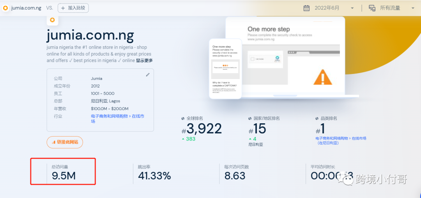Click the founding year value 2012
This screenshot has width=421, height=198.
click(x=96, y=86)
